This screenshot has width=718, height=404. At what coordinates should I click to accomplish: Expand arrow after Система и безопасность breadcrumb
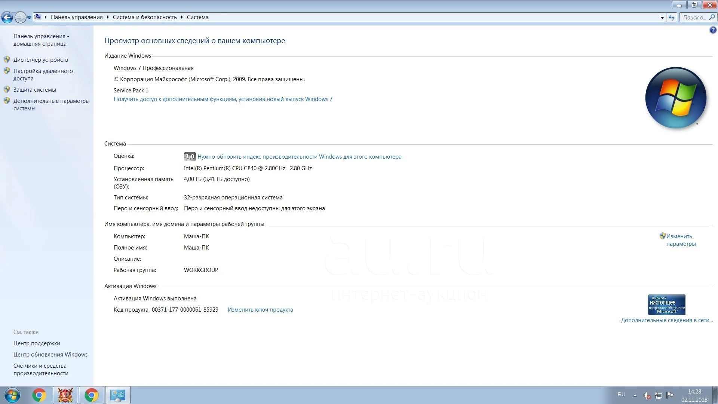[182, 17]
